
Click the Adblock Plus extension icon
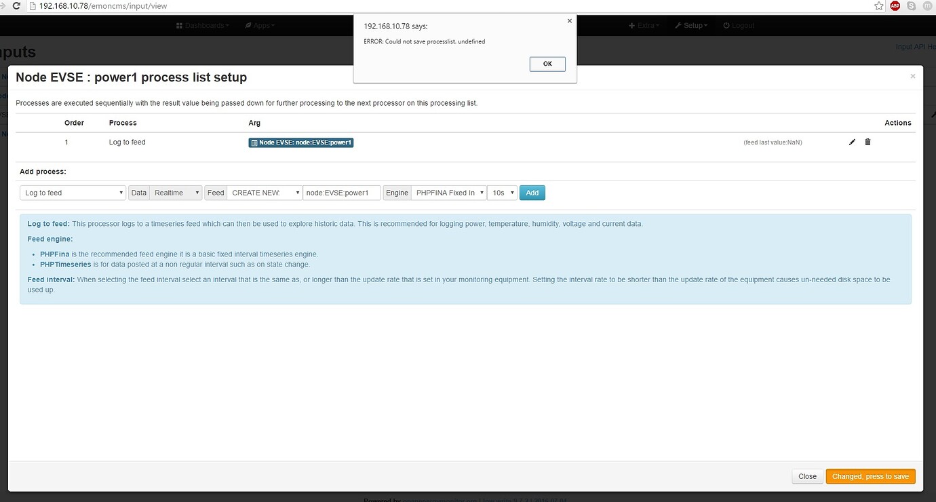point(894,5)
